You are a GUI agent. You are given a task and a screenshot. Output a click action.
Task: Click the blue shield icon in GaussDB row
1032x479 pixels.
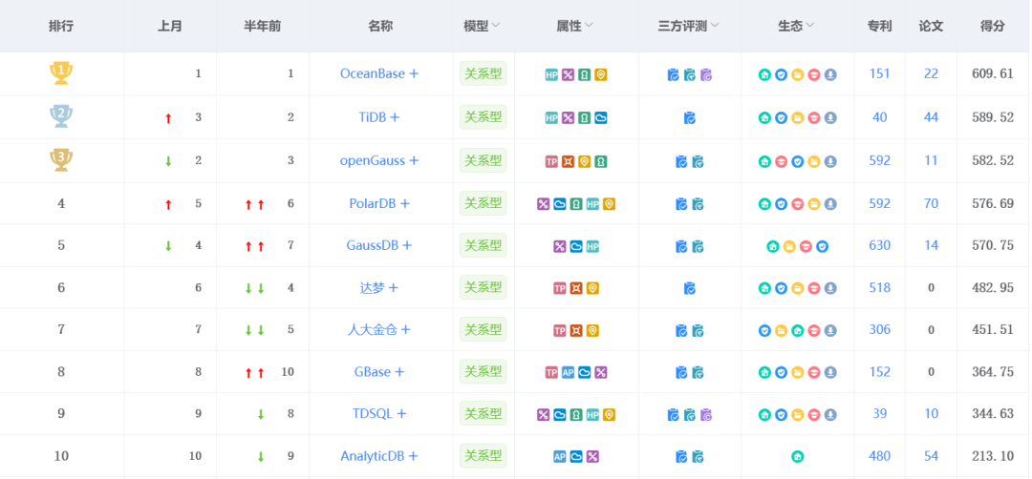tap(822, 246)
